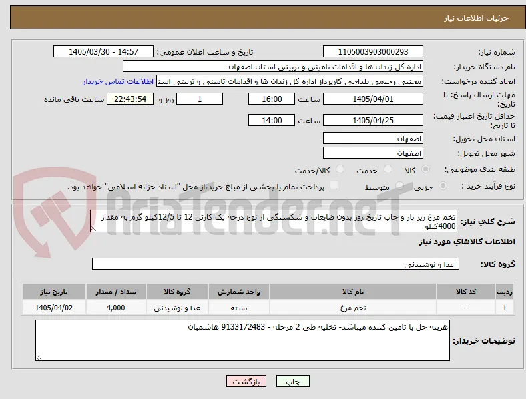Click the general need description textarea
The image size is (526, 399).
(x=274, y=221)
